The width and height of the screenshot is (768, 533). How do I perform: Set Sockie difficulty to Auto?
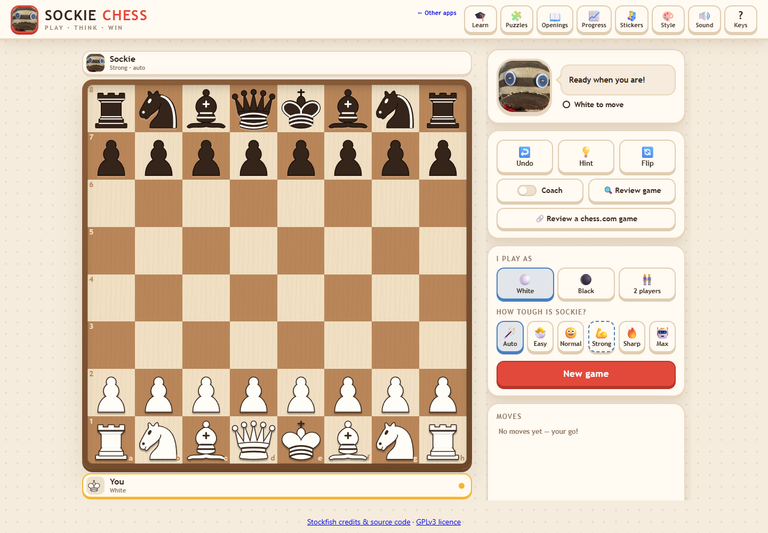coord(510,337)
